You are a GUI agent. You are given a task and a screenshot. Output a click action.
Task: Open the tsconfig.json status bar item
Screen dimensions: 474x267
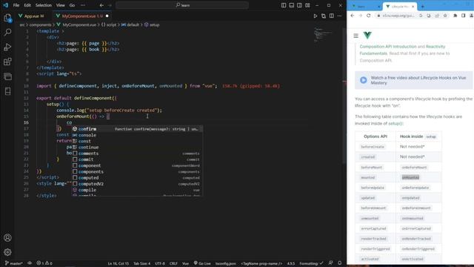coord(225,263)
